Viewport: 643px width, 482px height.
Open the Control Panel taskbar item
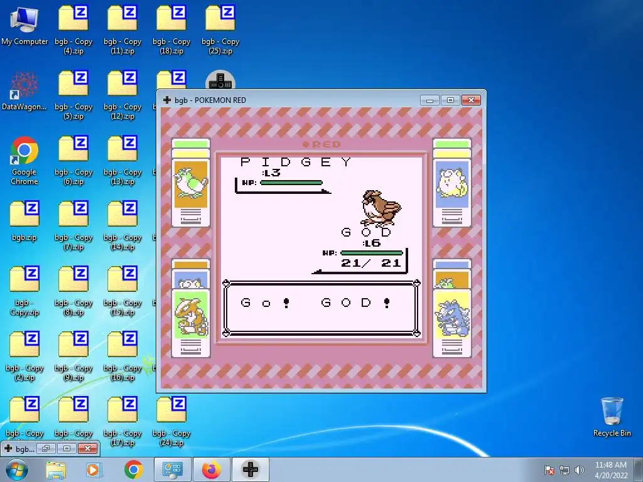point(173,469)
